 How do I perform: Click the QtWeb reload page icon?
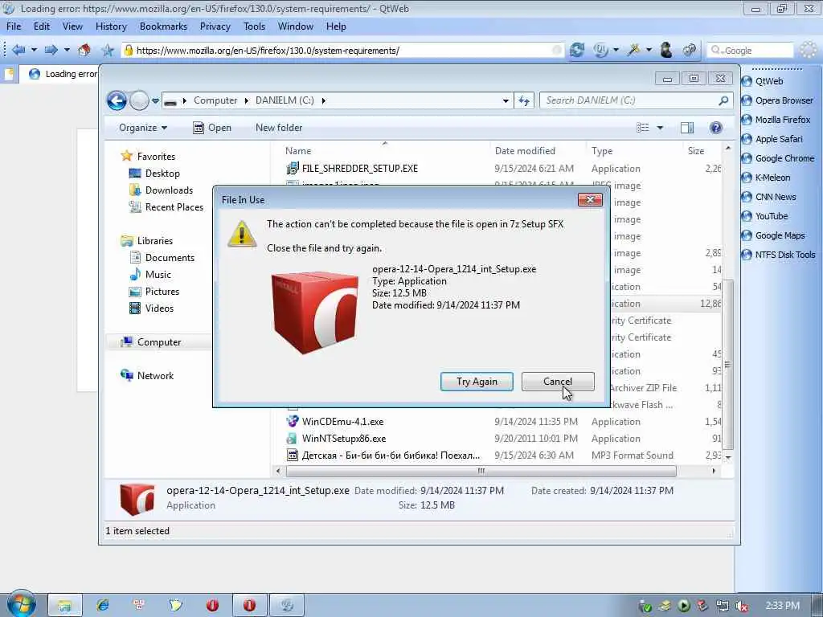pyautogui.click(x=577, y=50)
